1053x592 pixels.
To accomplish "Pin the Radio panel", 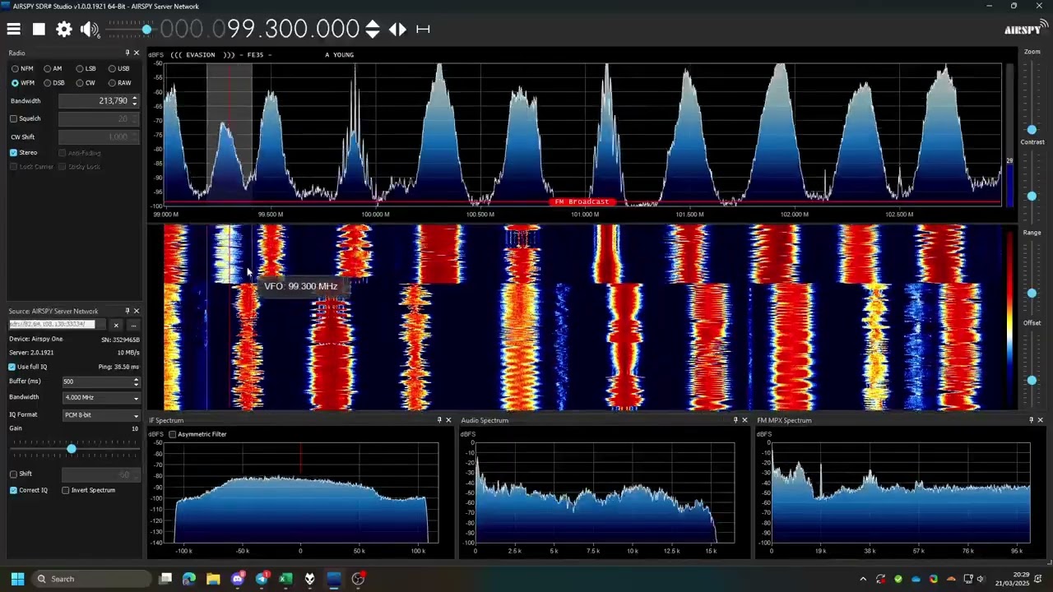I will tap(127, 53).
